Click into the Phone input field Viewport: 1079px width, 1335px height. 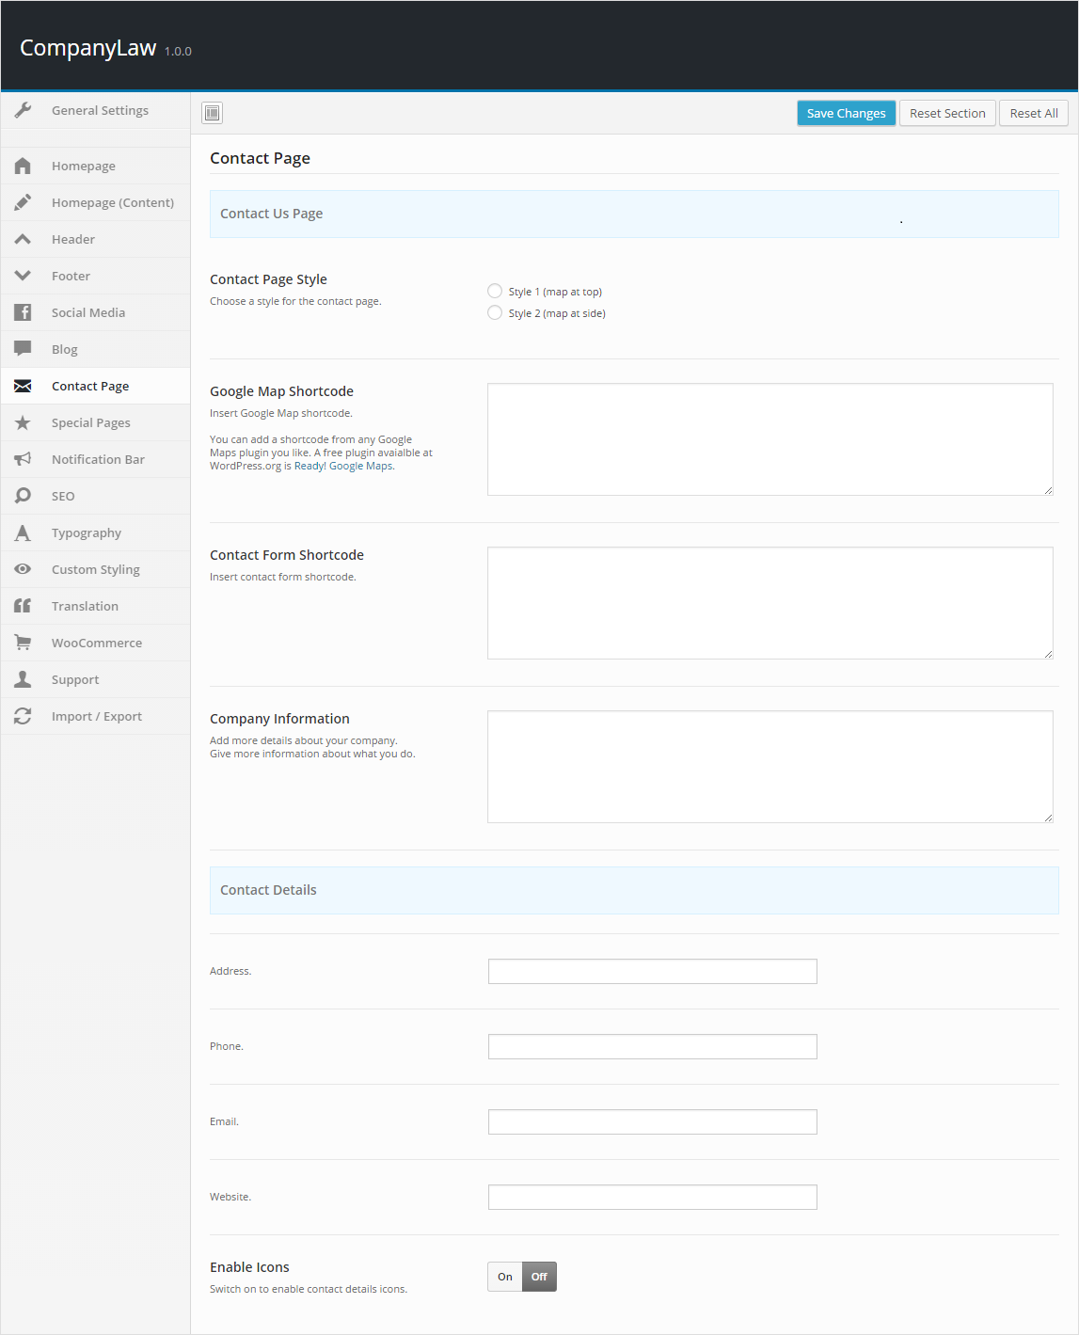point(652,1046)
